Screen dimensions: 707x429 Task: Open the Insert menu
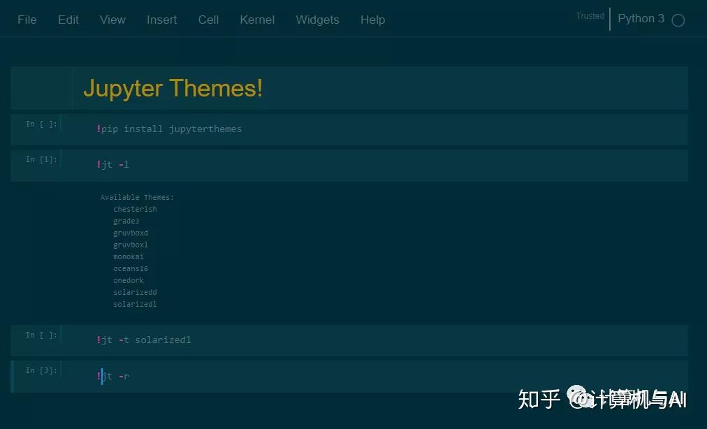coord(161,20)
